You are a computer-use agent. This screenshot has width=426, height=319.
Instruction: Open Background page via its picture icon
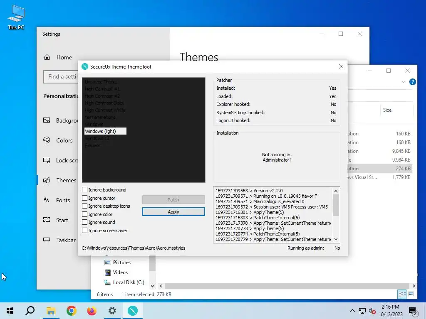47,120
